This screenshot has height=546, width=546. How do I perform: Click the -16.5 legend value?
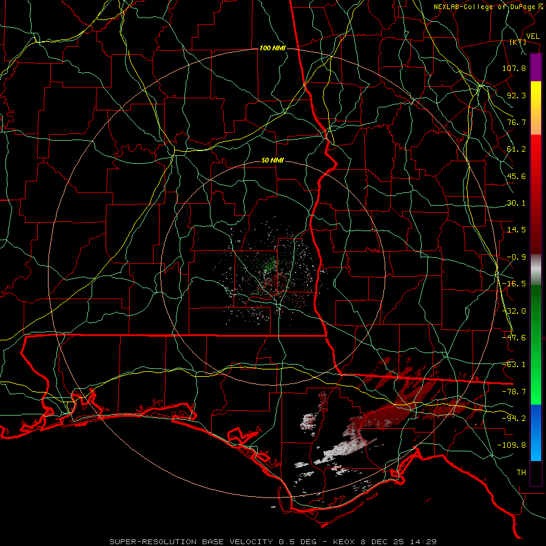(x=514, y=284)
